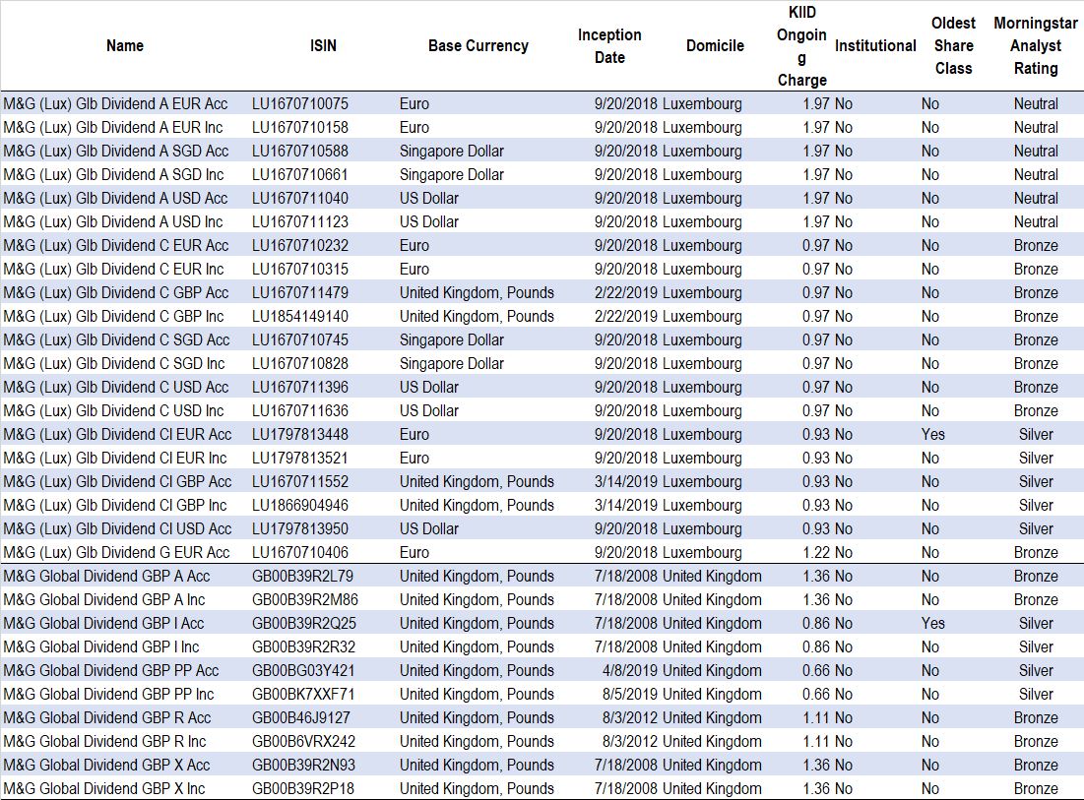Click the Institutional column header
Viewport: 1084px width, 800px height.
tap(875, 45)
